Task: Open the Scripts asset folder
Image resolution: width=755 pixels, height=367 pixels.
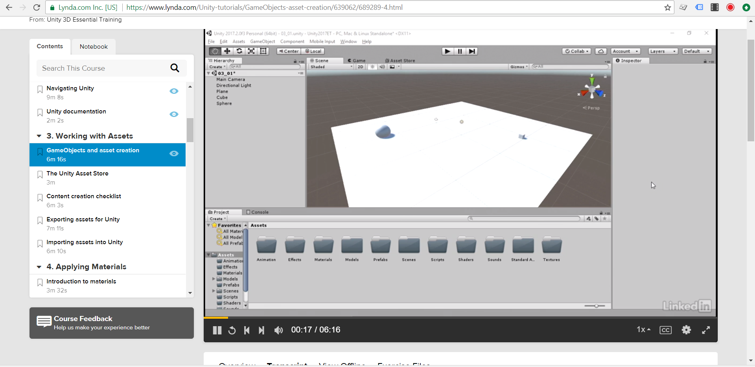Action: [437, 249]
